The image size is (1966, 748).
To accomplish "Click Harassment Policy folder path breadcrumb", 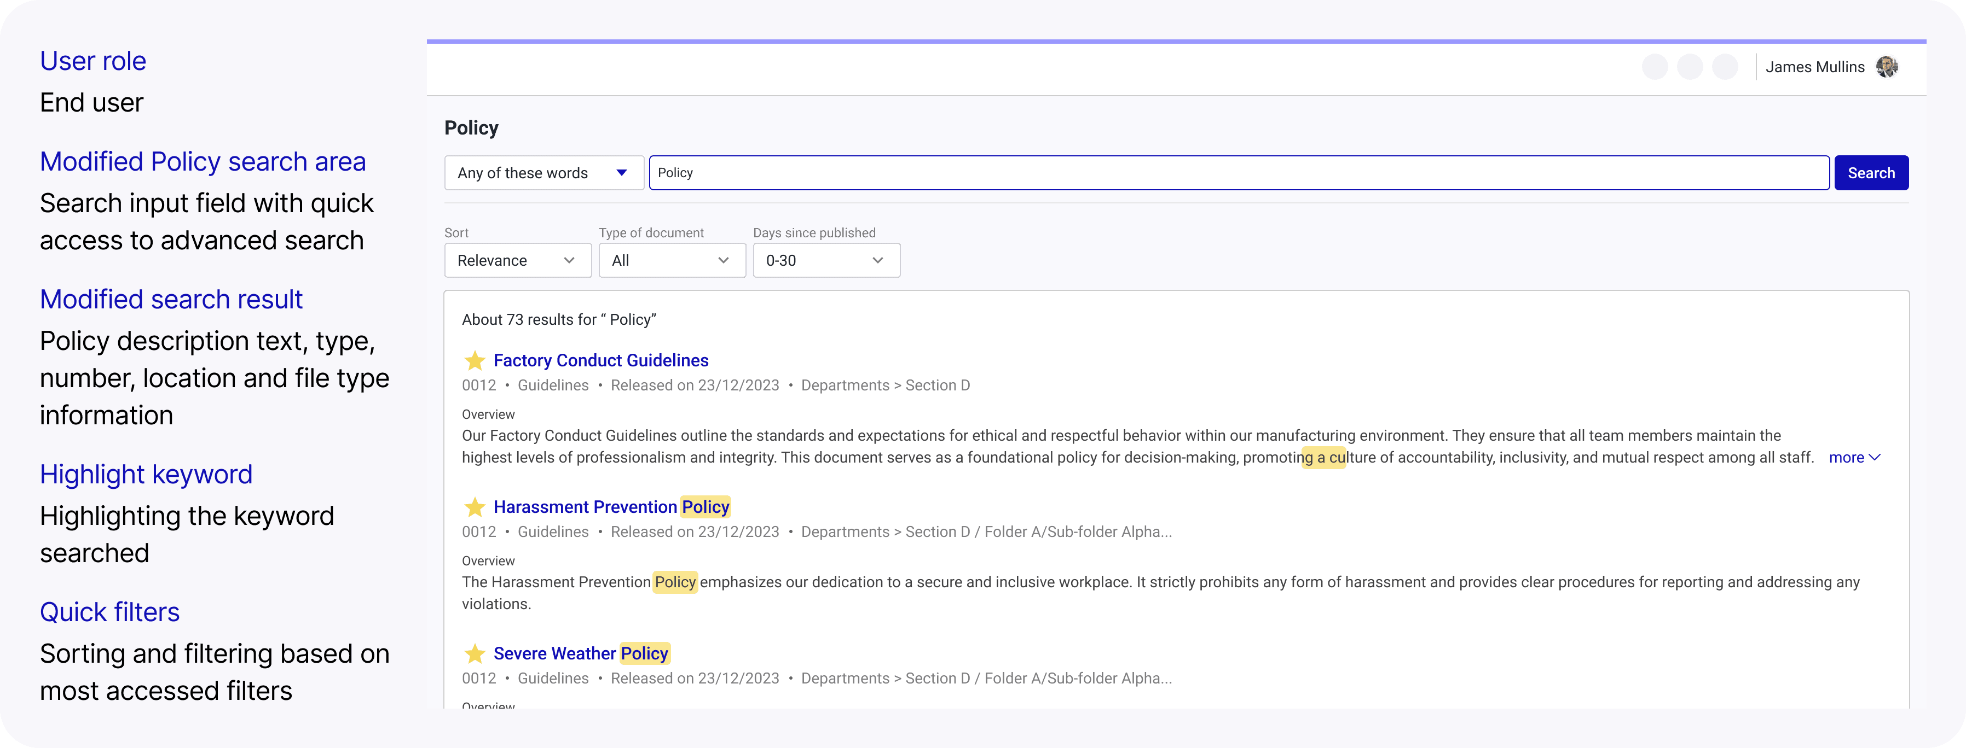I will 986,531.
